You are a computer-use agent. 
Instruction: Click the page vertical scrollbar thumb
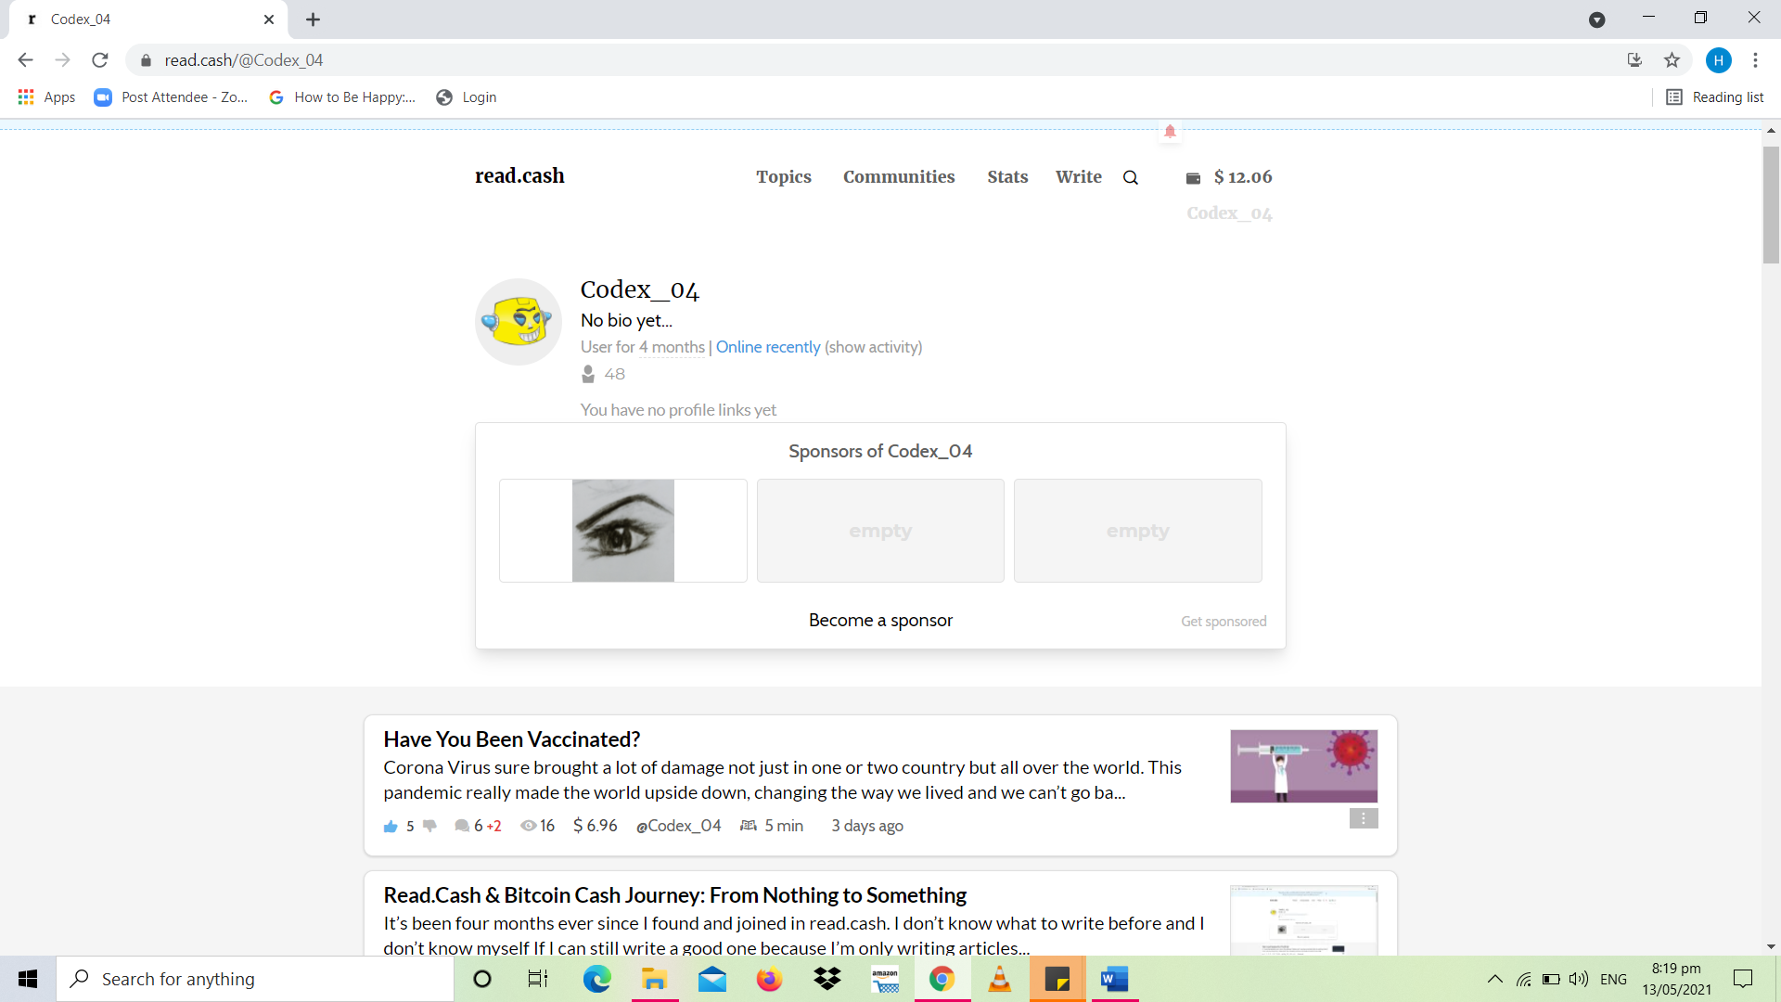click(1772, 204)
